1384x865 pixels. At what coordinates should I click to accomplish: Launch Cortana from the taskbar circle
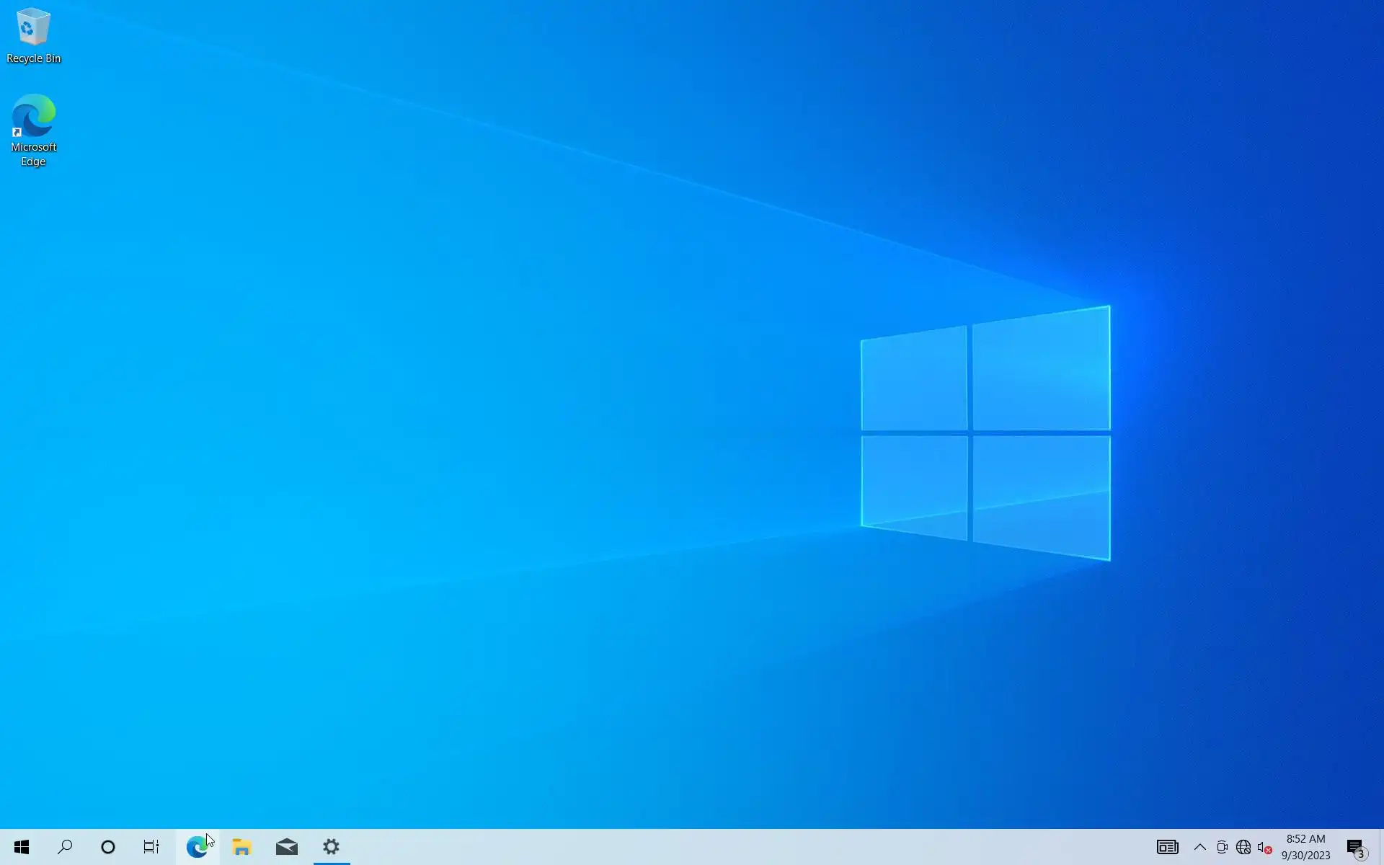point(108,847)
